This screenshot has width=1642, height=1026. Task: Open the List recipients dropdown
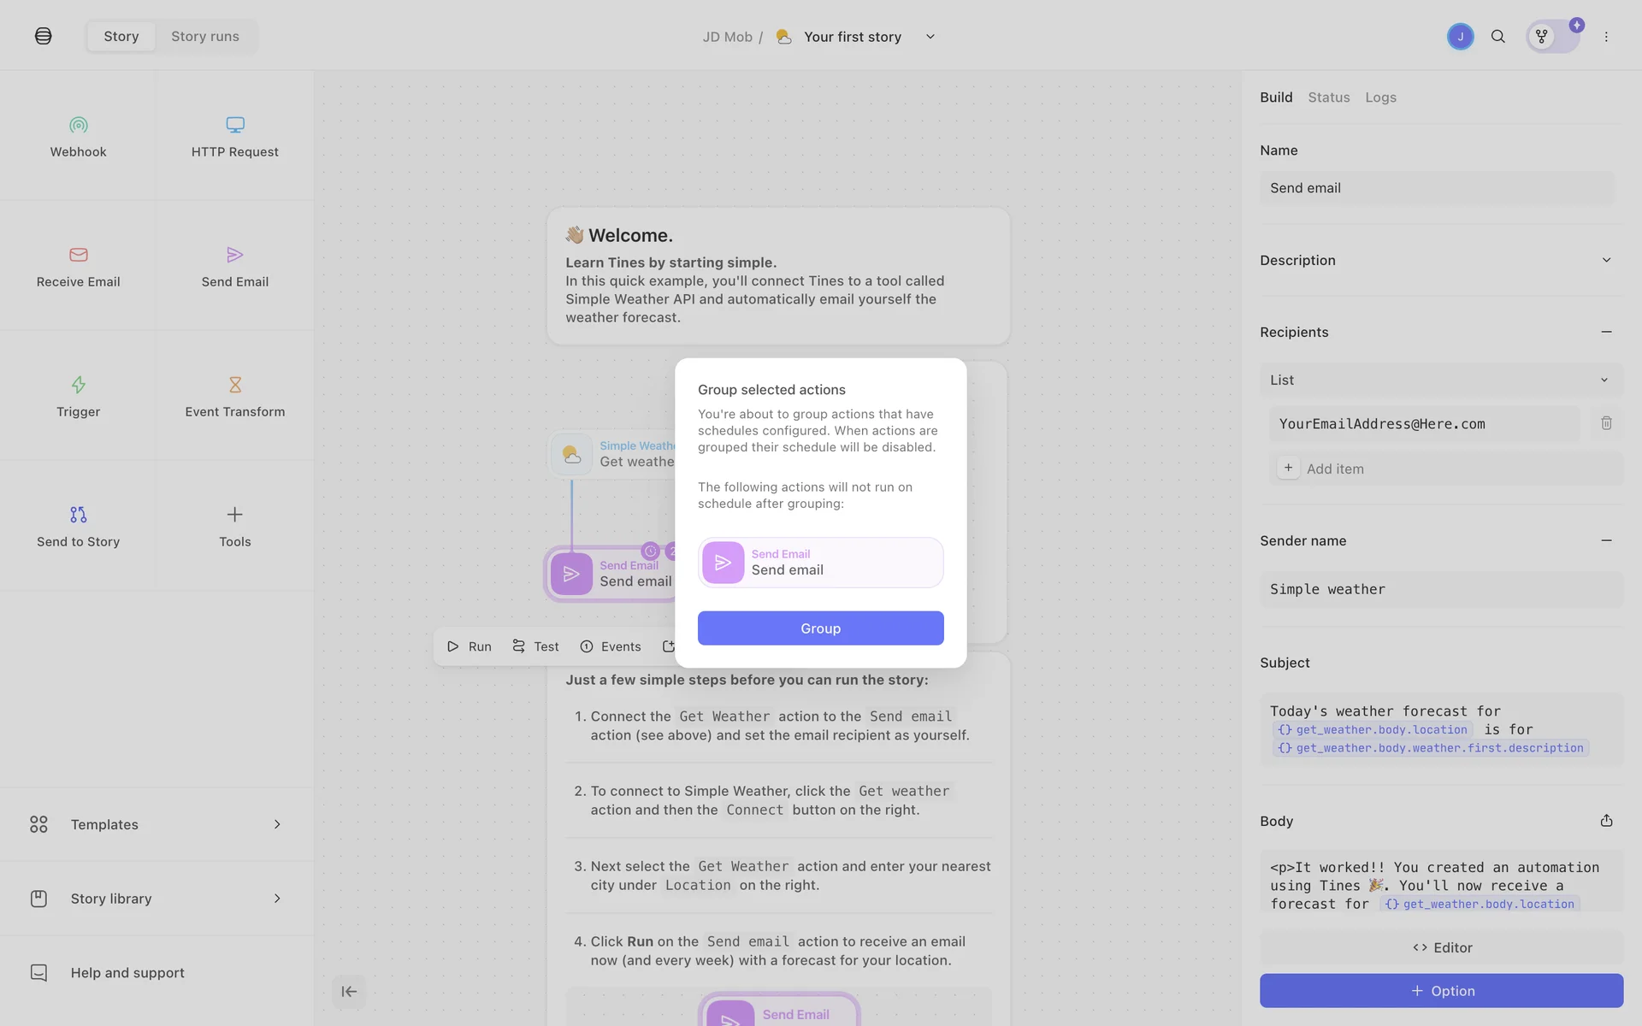coord(1440,380)
